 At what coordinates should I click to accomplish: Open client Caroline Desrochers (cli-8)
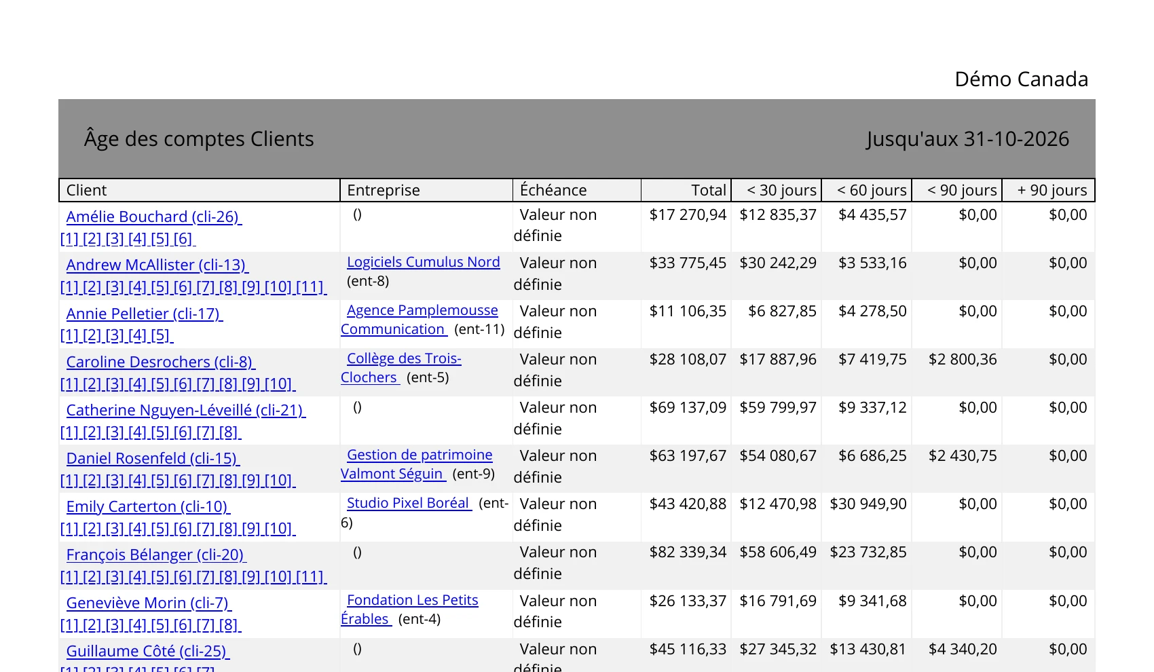tap(161, 362)
